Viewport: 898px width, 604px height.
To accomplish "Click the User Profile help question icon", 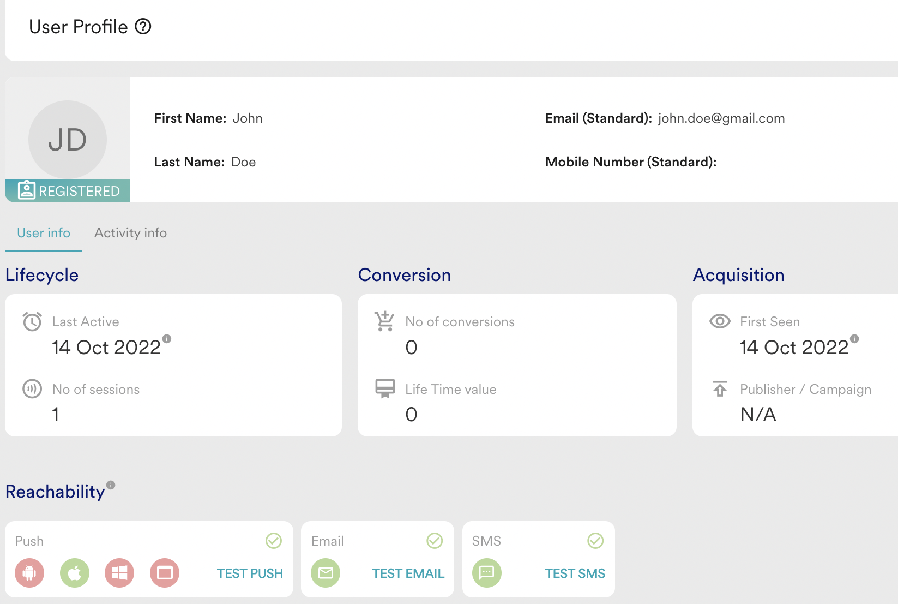I will point(143,26).
